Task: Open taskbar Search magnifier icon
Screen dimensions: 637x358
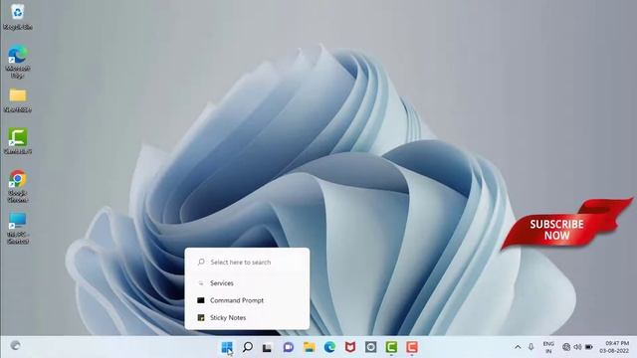Action: [x=248, y=347]
